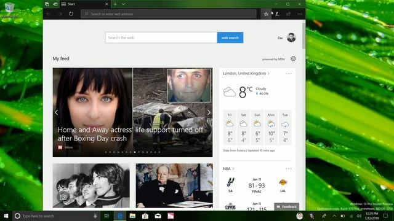Image resolution: width=394 pixels, height=221 pixels.
Task: Open Microsoft Store on taskbar
Action: pyautogui.click(x=145, y=215)
